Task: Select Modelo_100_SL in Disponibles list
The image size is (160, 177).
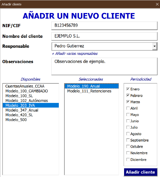Action: (31, 96)
